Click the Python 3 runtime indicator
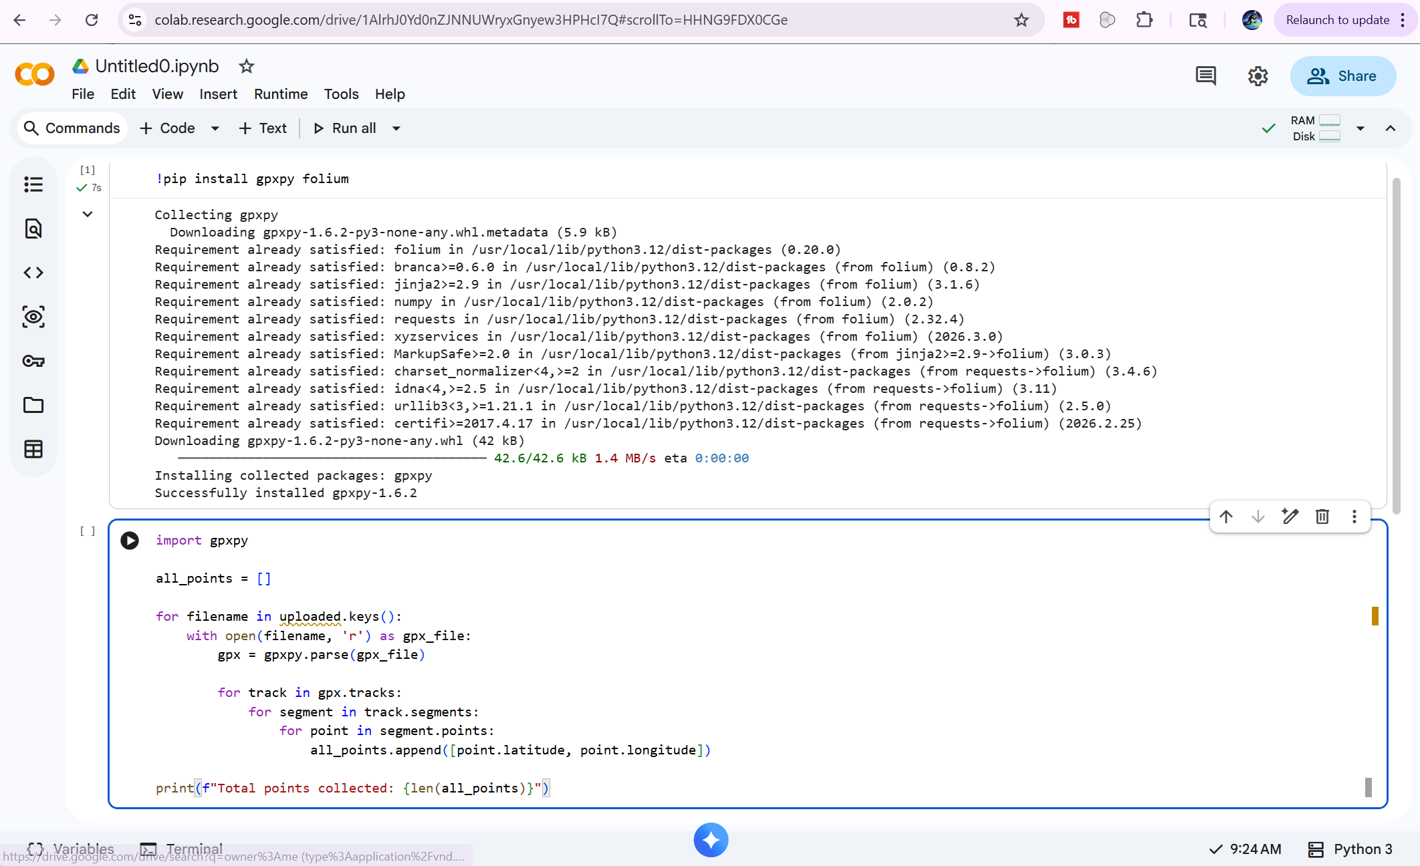 point(1350,849)
